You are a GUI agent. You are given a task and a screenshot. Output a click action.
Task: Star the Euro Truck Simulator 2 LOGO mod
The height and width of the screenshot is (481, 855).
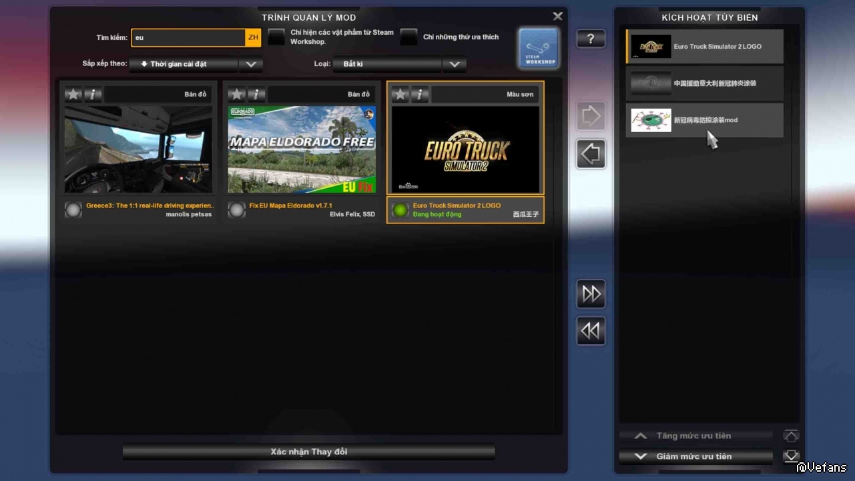[x=400, y=94]
